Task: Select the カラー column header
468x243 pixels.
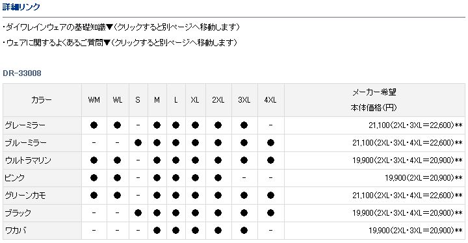Action: click(x=42, y=100)
